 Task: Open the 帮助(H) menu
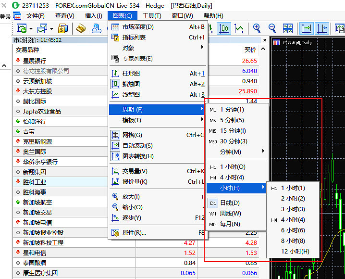click(x=213, y=16)
